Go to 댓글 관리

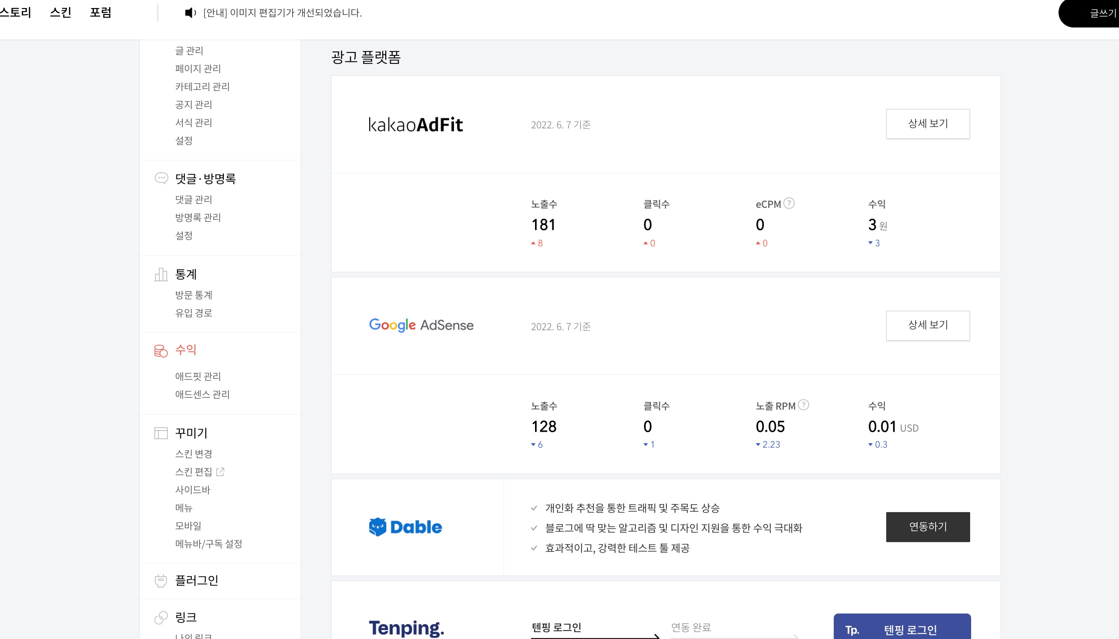(x=193, y=199)
